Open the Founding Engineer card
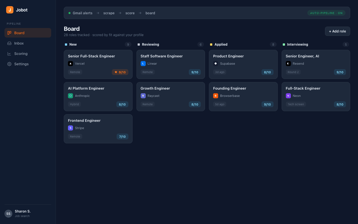358x224 pixels. click(243, 97)
